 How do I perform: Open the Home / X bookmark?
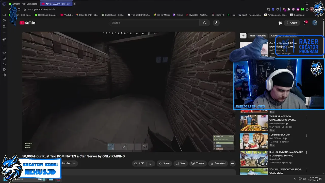tap(218, 15)
